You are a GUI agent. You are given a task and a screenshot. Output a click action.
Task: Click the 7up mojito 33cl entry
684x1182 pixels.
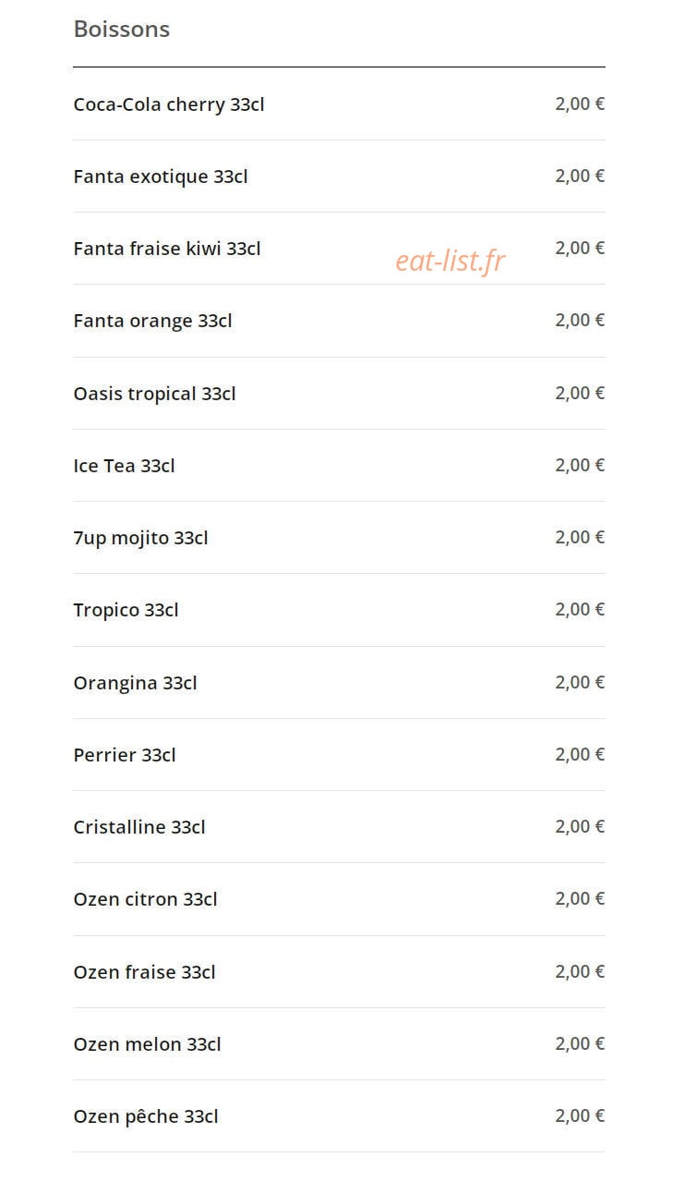pyautogui.click(x=339, y=537)
